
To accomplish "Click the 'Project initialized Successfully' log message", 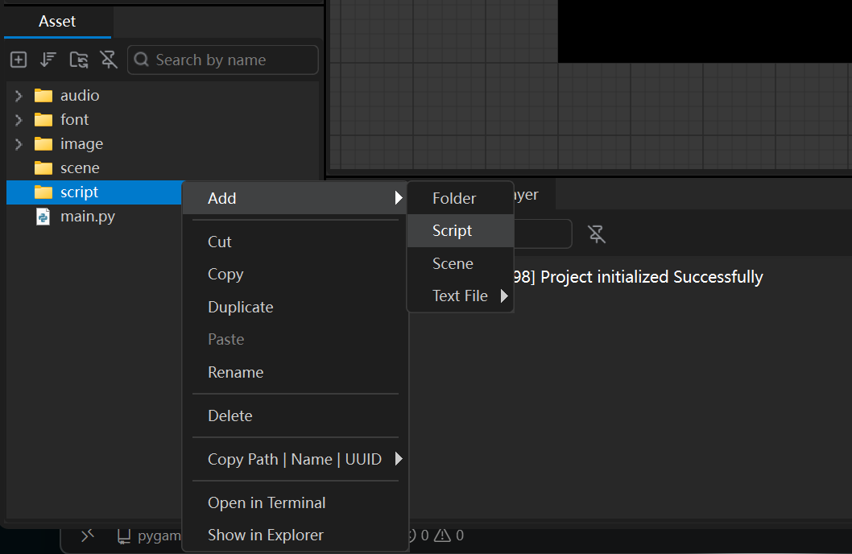I will (x=651, y=277).
